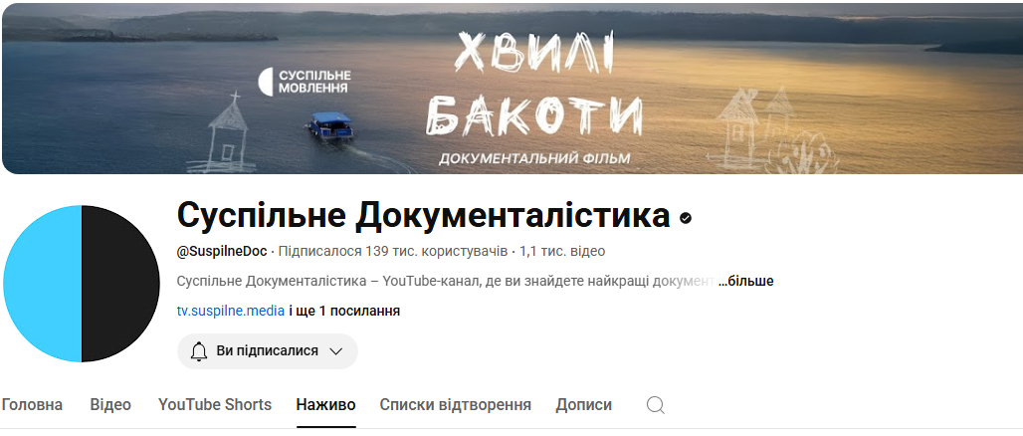The width and height of the screenshot is (1023, 436).
Task: Expand channel description via …більше
Action: [x=745, y=282]
